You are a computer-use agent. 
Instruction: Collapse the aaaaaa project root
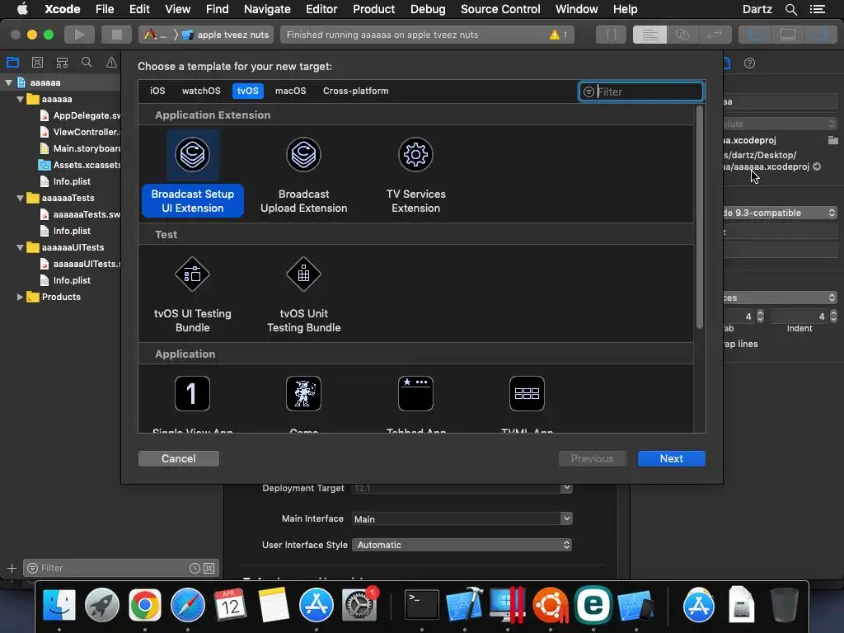point(8,83)
